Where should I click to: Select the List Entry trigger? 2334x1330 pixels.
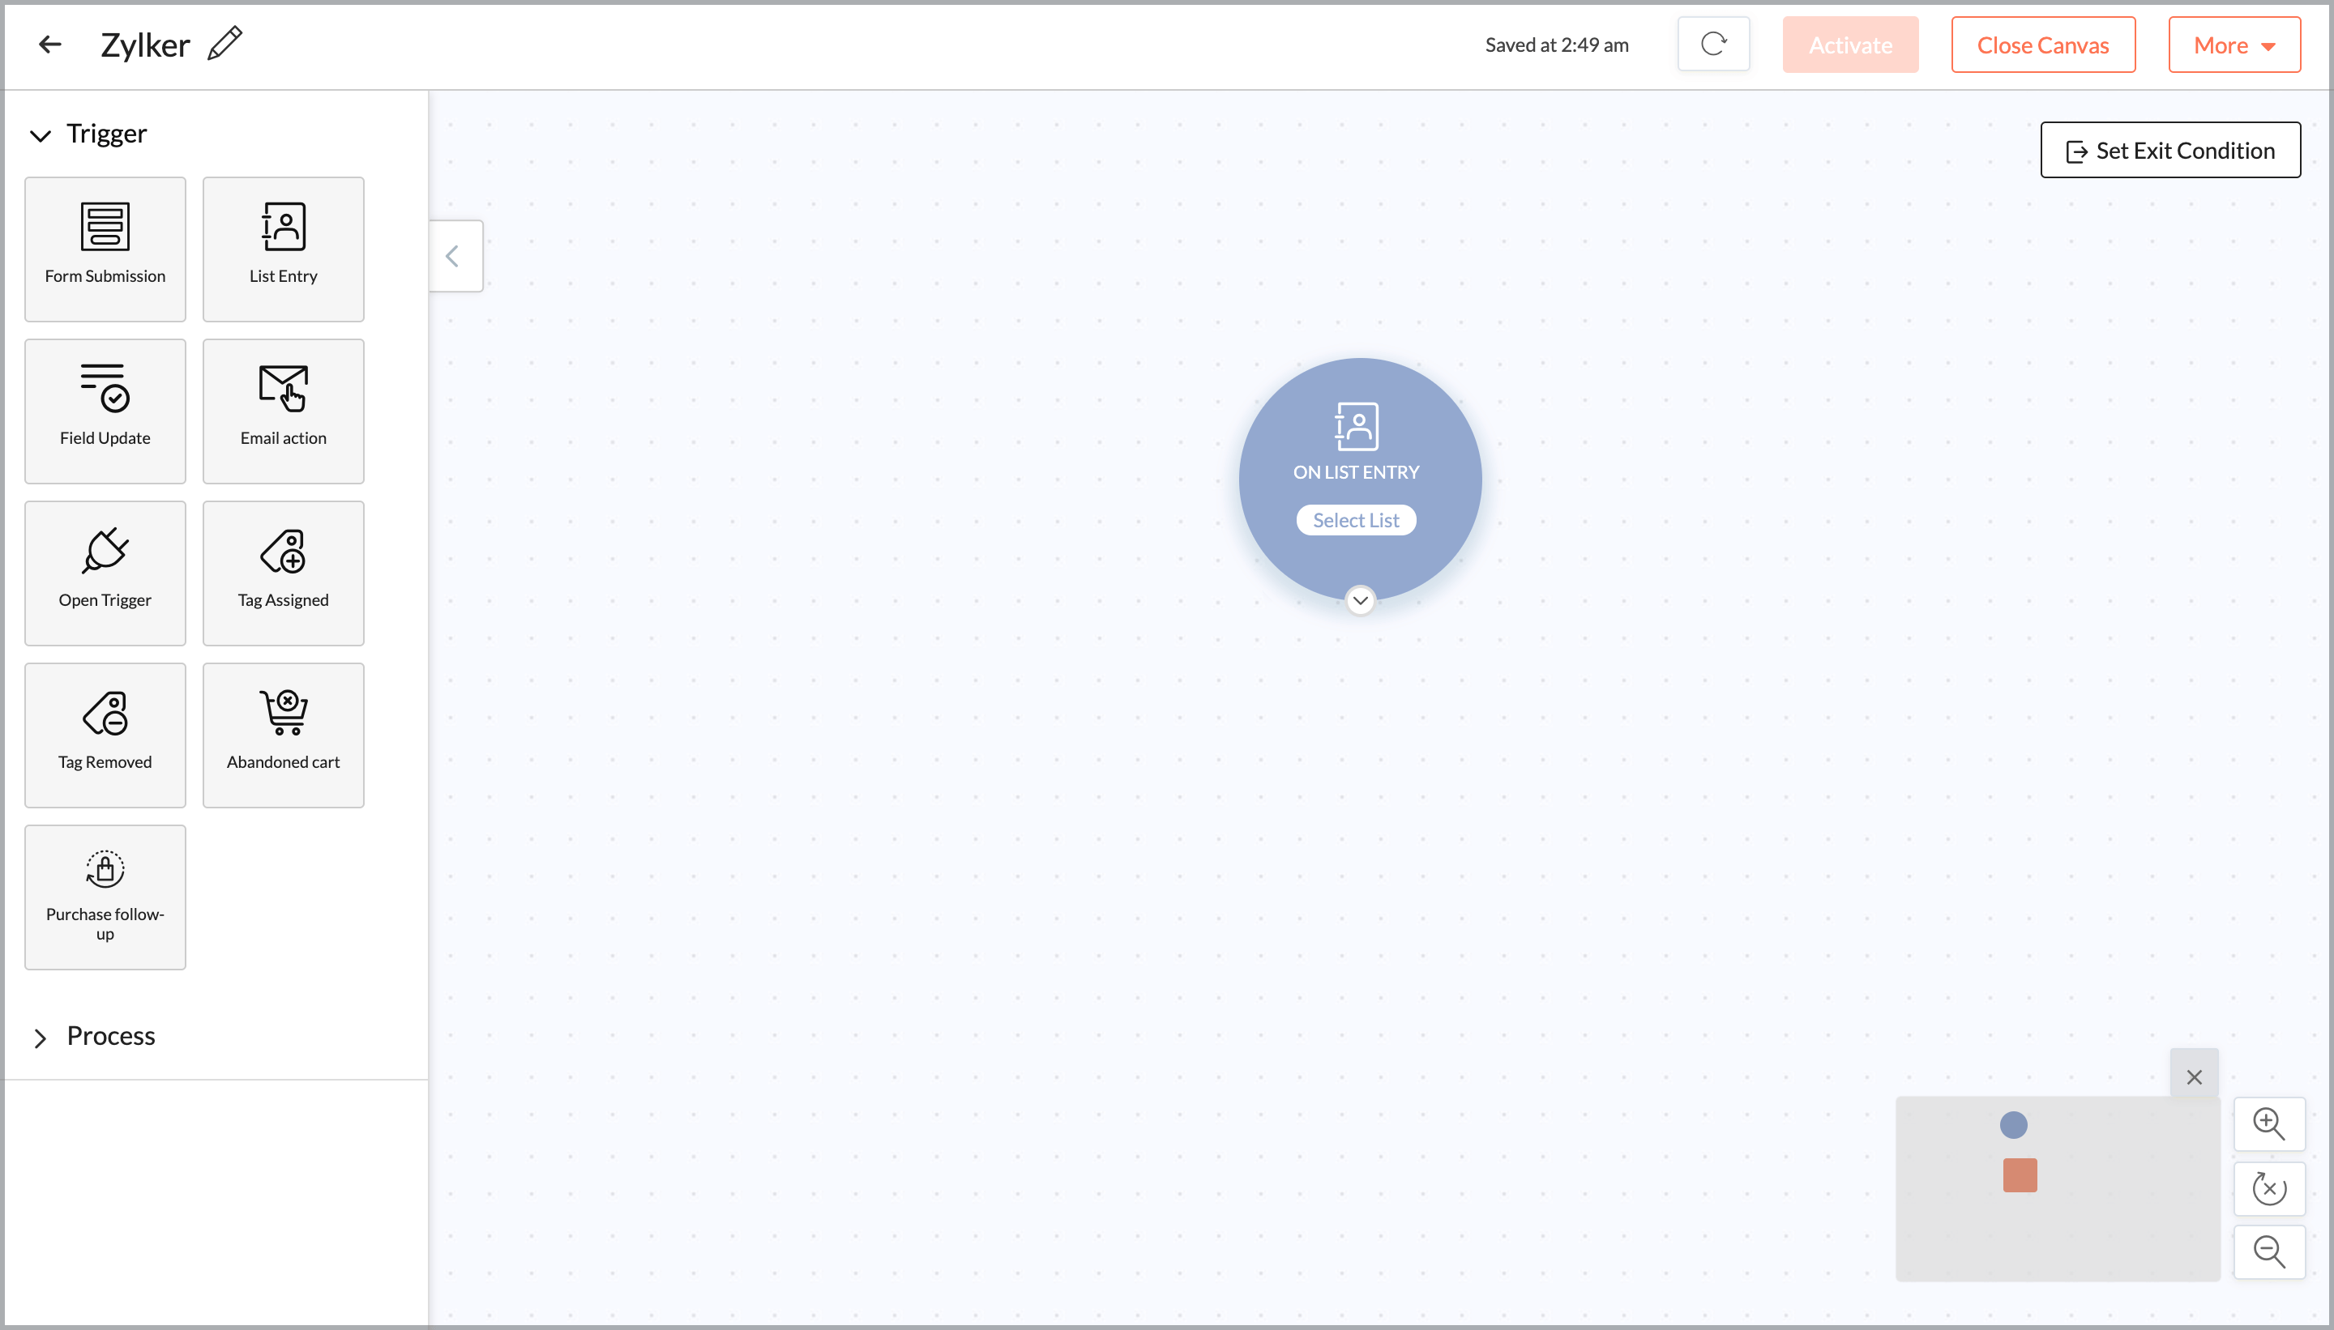(282, 249)
